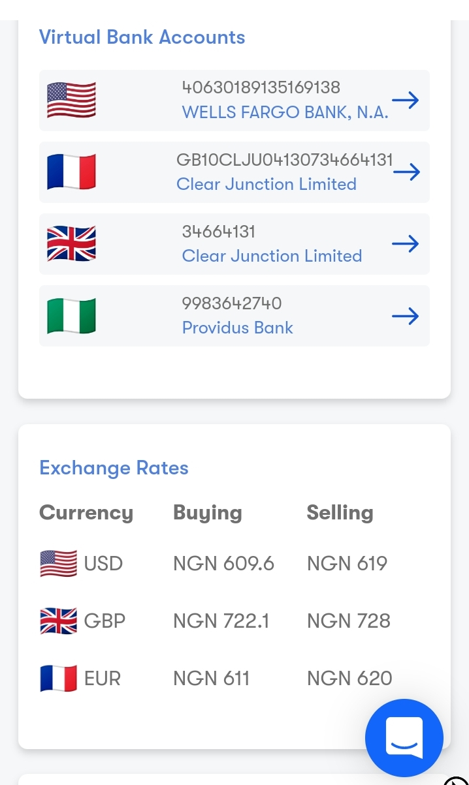Expand the GB10CLJU Clear Junction account arrow
The image size is (469, 785).
click(x=406, y=172)
